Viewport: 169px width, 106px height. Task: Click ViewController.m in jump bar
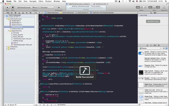[82, 13]
